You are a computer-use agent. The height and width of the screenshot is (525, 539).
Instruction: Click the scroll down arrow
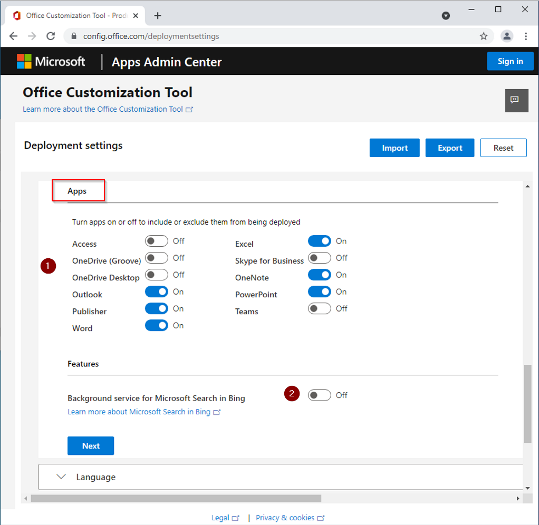click(x=527, y=488)
